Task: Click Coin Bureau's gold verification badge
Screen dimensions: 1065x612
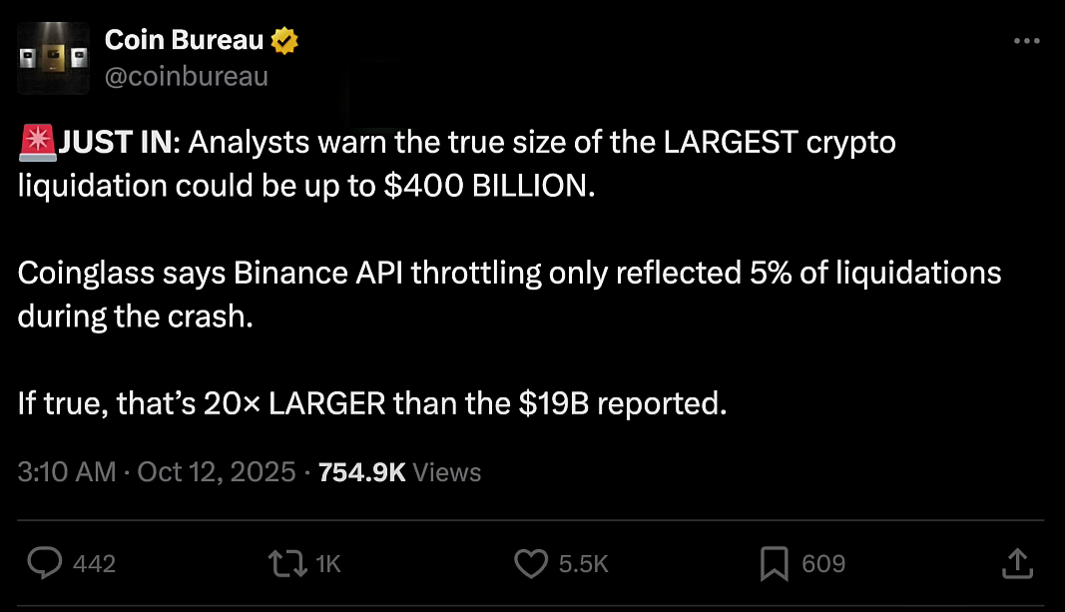Action: coord(283,40)
